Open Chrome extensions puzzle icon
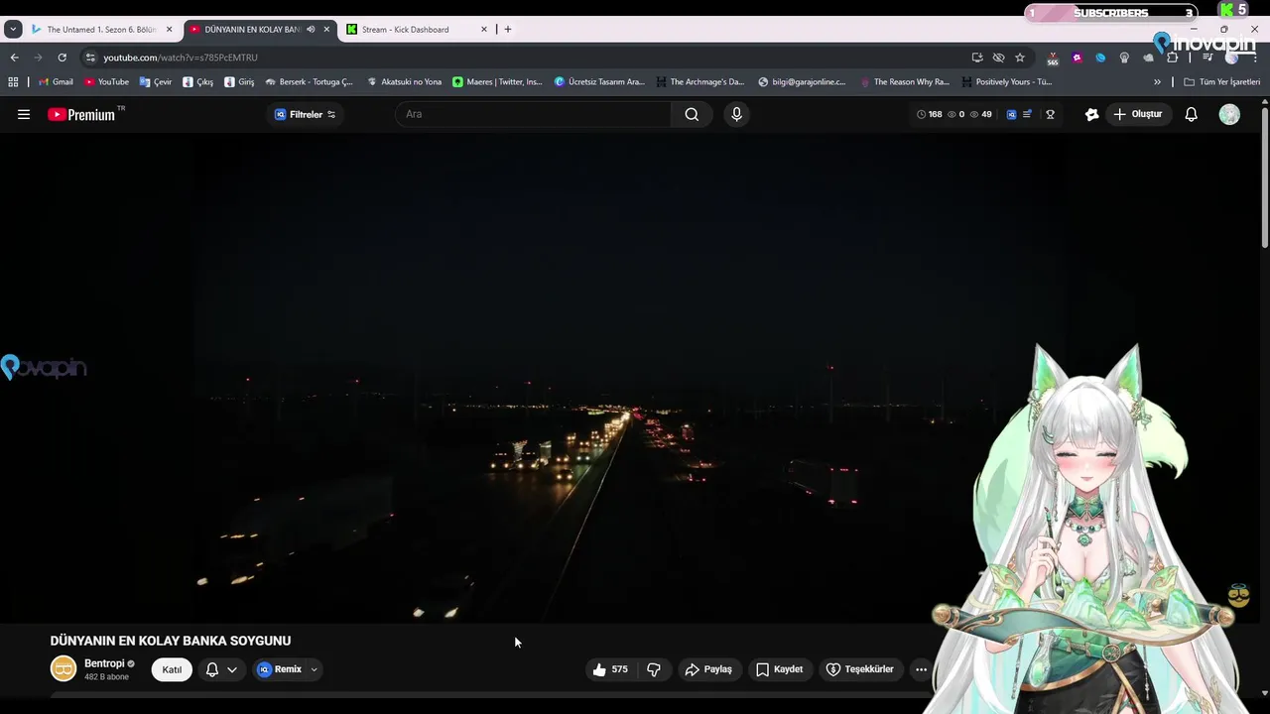This screenshot has width=1270, height=714. pyautogui.click(x=1172, y=58)
